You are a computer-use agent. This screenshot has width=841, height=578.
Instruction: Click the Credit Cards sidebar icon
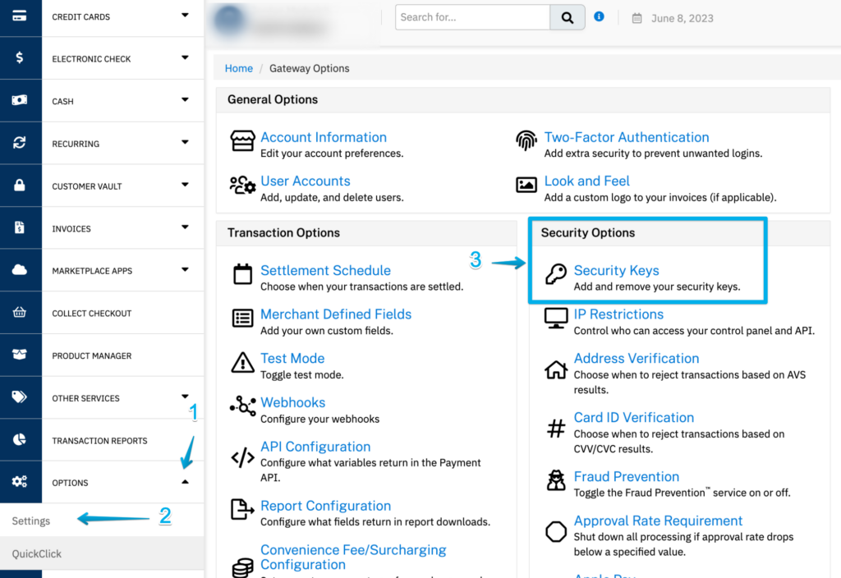21,16
